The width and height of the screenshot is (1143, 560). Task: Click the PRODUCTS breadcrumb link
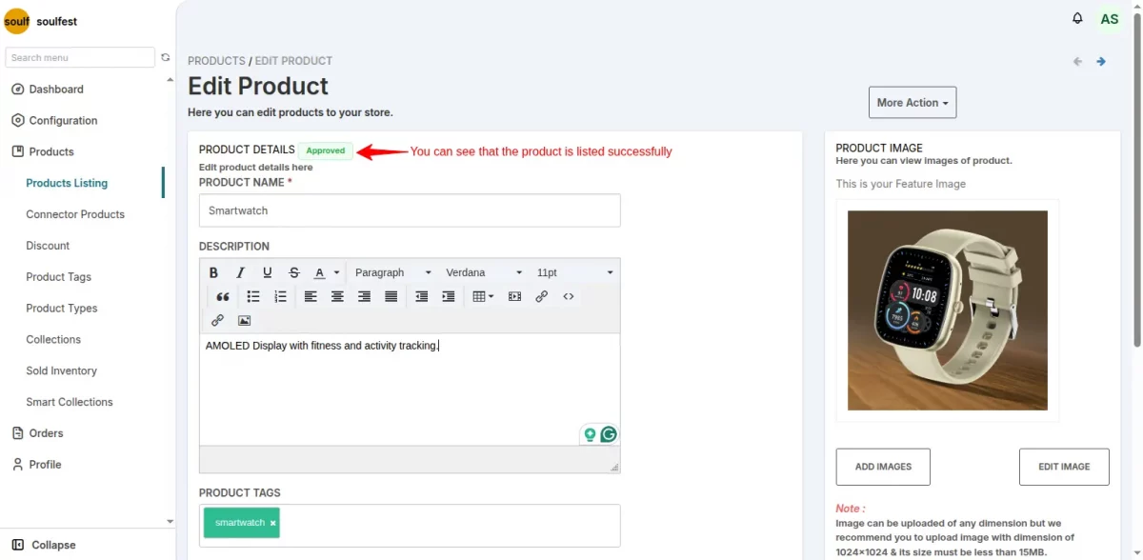click(216, 61)
